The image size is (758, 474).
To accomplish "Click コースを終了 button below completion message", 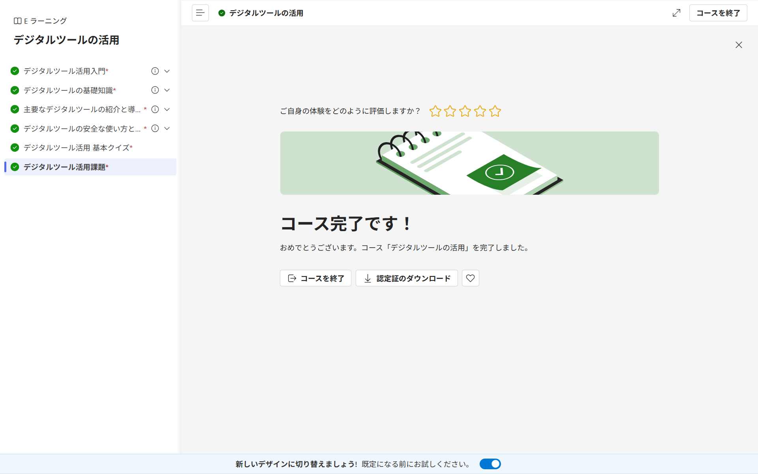I will pyautogui.click(x=315, y=278).
